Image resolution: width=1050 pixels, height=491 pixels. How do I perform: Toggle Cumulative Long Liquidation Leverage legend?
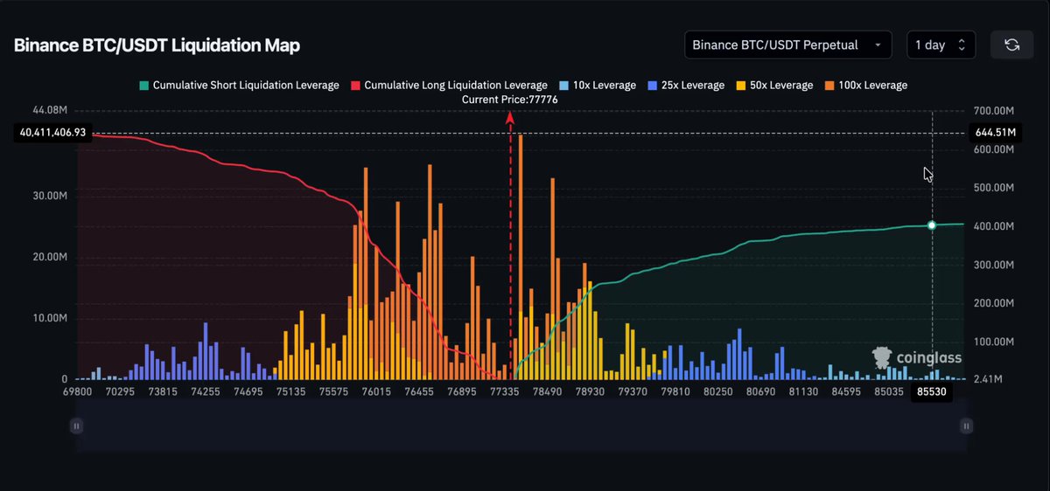449,86
